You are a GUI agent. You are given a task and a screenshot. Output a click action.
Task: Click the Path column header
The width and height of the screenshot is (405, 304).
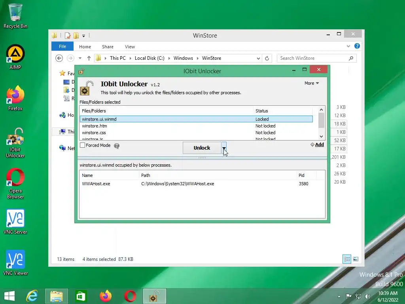coord(218,175)
